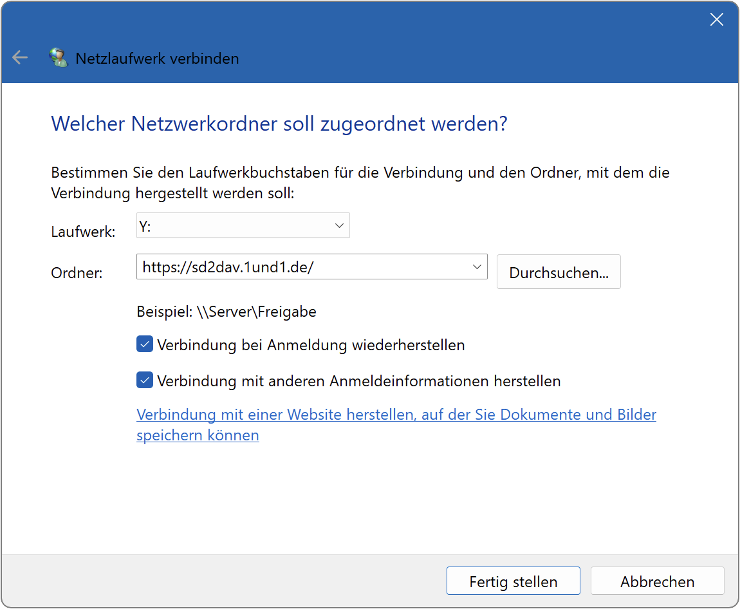The image size is (740, 609).
Task: Select the Netzlaufwerk verbinden title text
Action: (157, 58)
